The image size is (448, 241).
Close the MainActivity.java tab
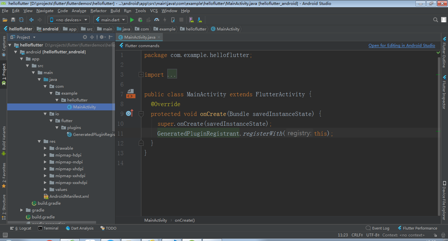(x=159, y=37)
